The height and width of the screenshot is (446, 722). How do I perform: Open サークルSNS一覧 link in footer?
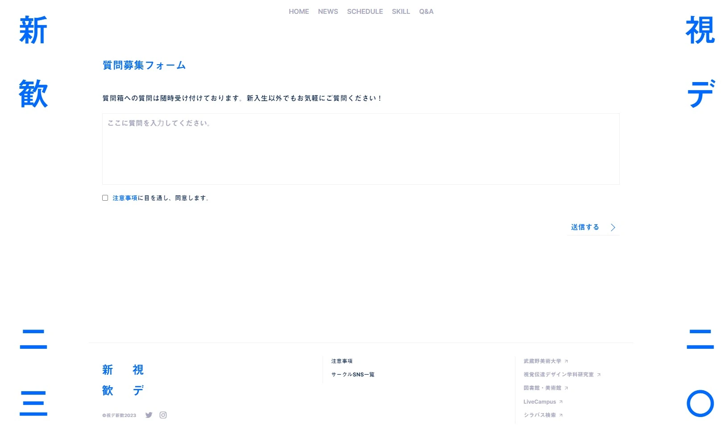[353, 375]
